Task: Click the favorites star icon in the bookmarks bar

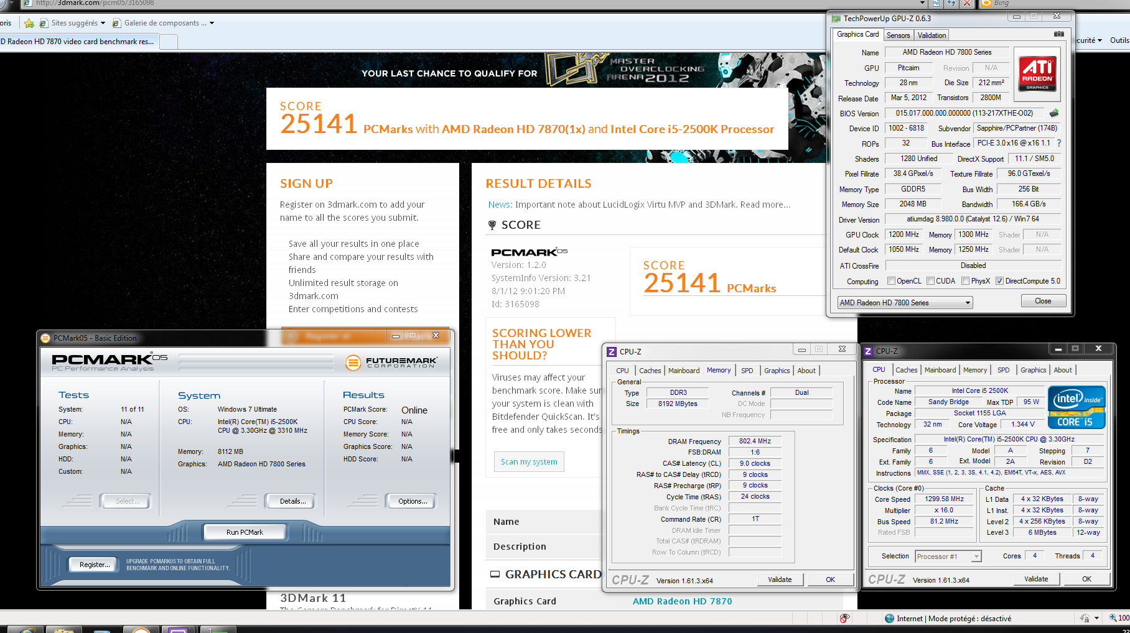Action: tap(29, 23)
